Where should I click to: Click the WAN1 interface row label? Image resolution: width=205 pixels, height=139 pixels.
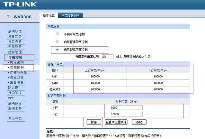(x=55, y=77)
